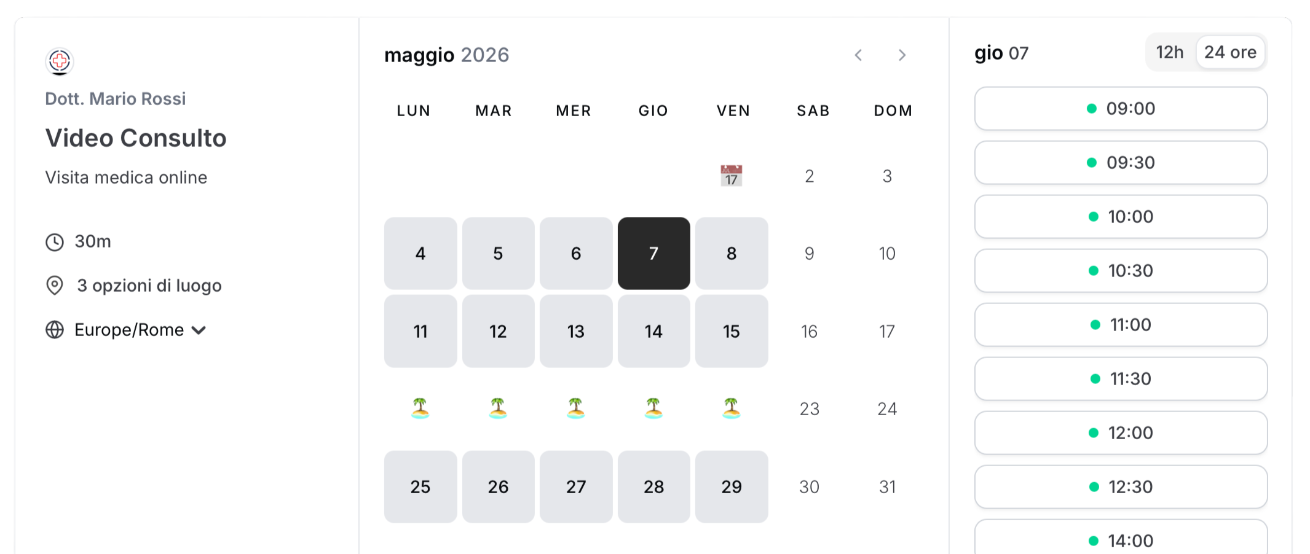Viewport: 1310px width, 554px height.
Task: Open the Europe/Rome timezone dropdown
Action: coord(129,330)
